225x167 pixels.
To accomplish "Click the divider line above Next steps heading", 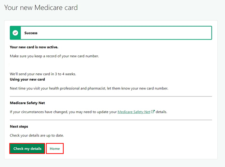I will [111, 120].
